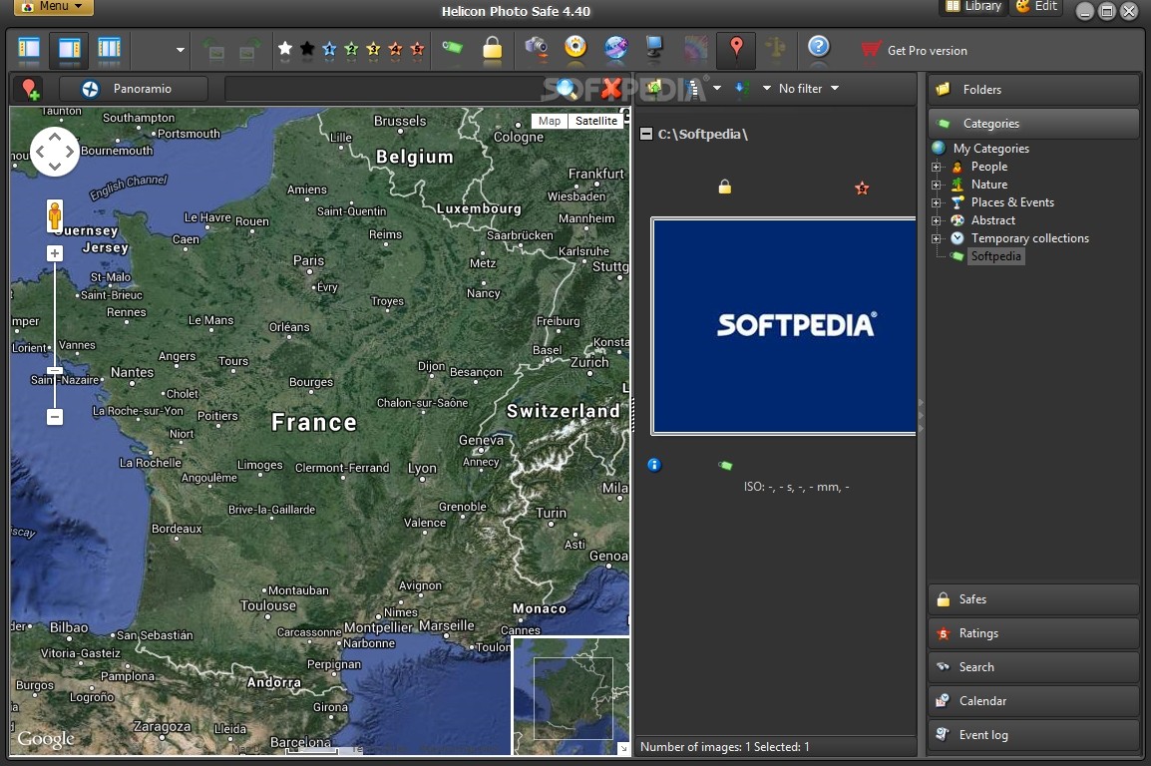Click the magnifier search icon
The image size is (1151, 766).
coord(566,89)
